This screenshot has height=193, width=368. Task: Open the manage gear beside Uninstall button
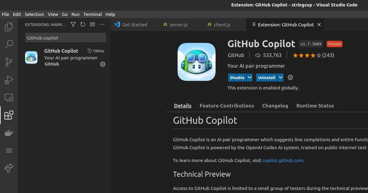[290, 78]
